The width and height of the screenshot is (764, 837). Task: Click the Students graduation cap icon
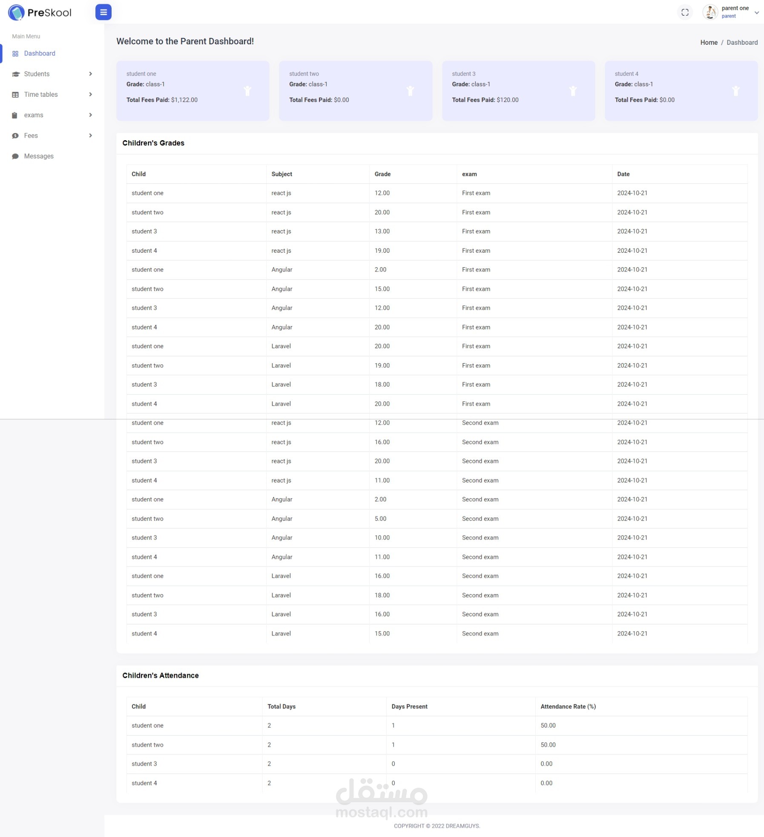click(16, 74)
